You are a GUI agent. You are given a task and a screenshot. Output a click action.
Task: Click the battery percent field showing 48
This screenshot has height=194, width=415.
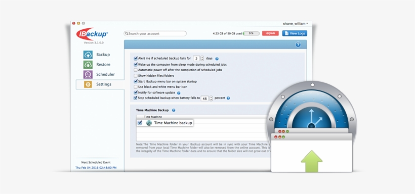204,99
